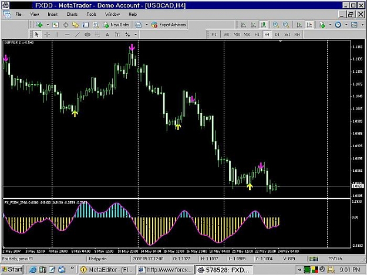Click the Windows Start button
Viewport: 367px width, 275px height.
tap(12, 270)
